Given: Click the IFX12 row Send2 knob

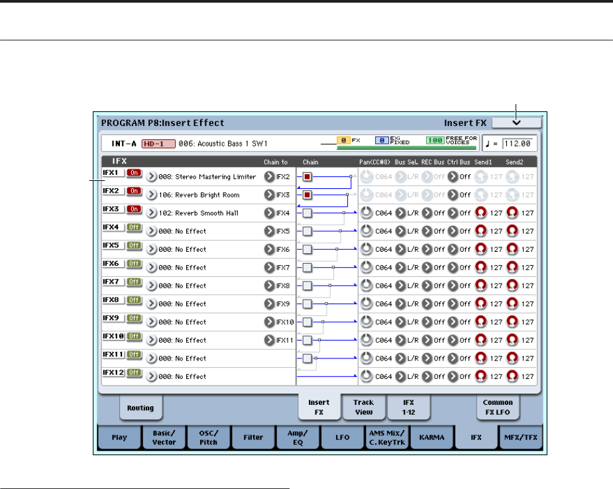Looking at the screenshot, I should pos(512,376).
